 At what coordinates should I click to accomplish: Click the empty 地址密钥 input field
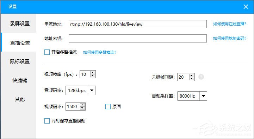[138, 38]
